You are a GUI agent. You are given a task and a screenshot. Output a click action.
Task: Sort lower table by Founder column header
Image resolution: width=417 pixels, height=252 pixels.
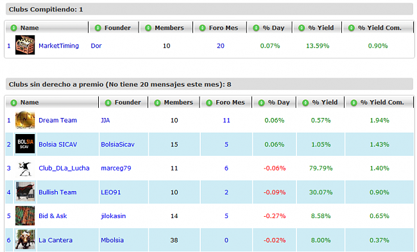pyautogui.click(x=128, y=103)
